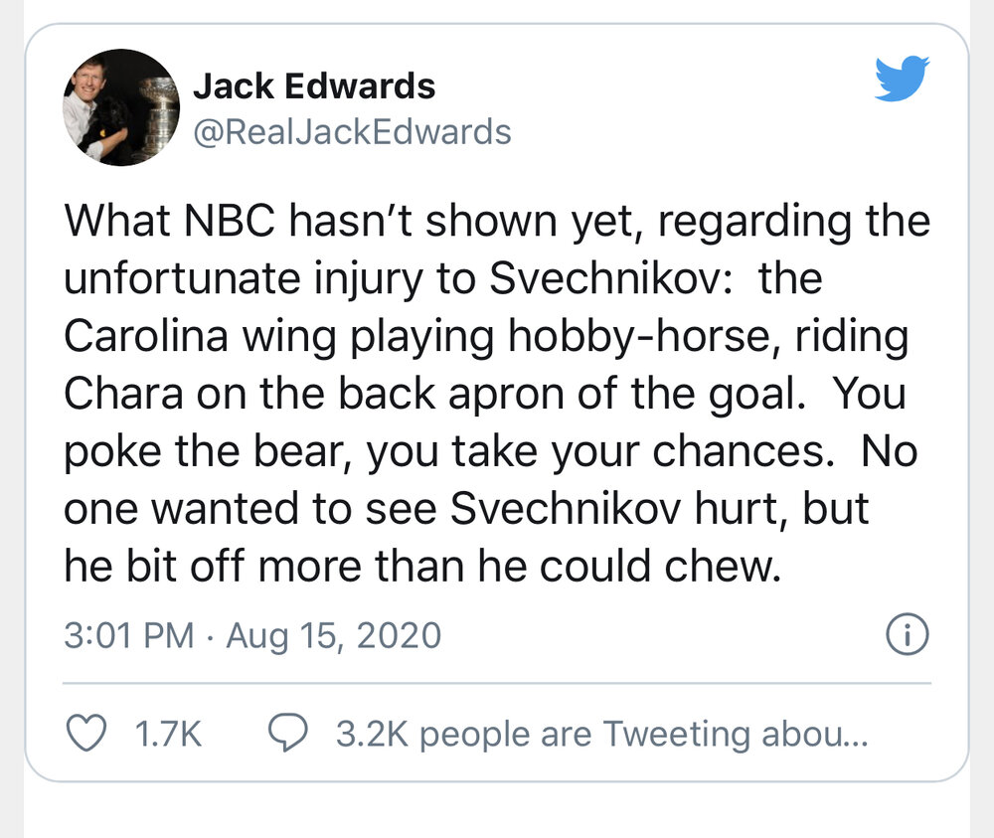The height and width of the screenshot is (838, 994).
Task: Click the 1.7K likes count
Action: coord(168,734)
